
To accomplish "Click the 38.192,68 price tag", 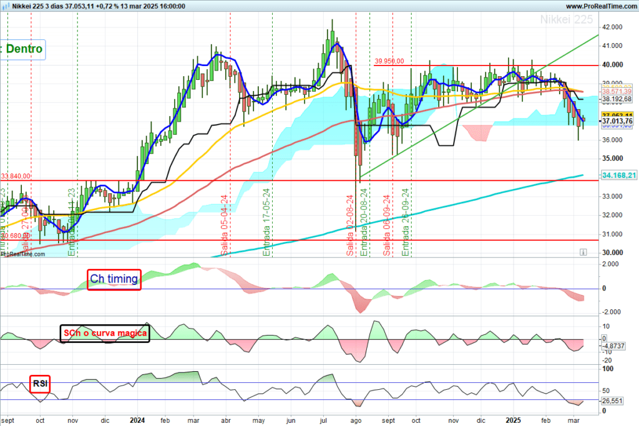I will [617, 99].
